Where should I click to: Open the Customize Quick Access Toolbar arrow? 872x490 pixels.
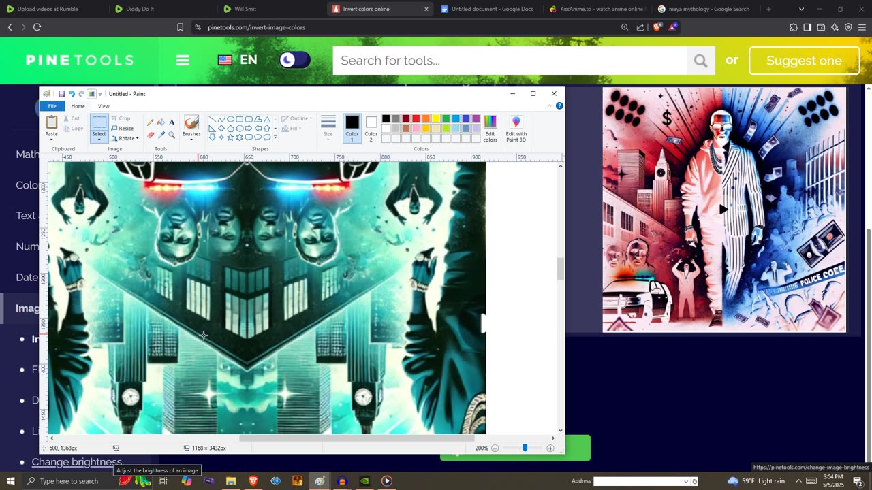click(100, 94)
